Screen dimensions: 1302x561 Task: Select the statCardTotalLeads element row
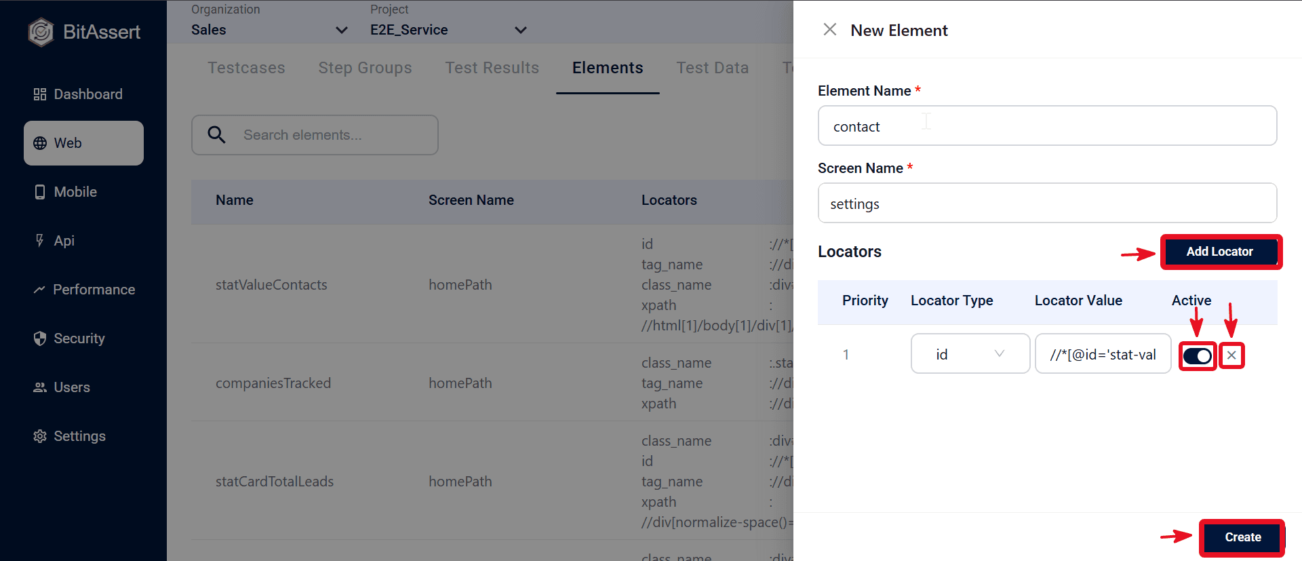(492, 481)
